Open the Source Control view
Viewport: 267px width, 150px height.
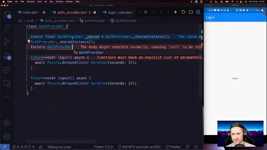point(7,42)
